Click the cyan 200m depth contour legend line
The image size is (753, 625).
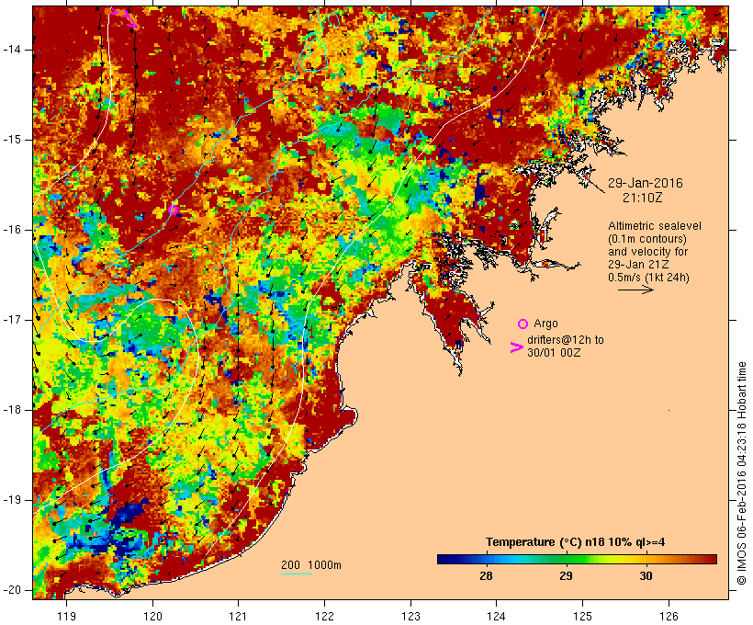pos(297,574)
